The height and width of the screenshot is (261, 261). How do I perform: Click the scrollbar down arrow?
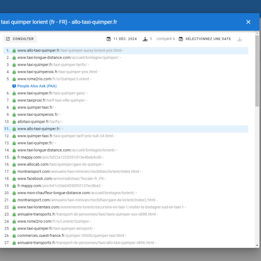(x=257, y=245)
